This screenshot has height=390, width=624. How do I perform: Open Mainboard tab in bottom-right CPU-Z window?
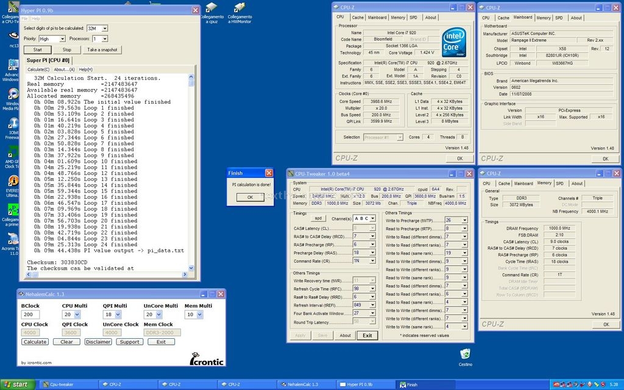523,183
